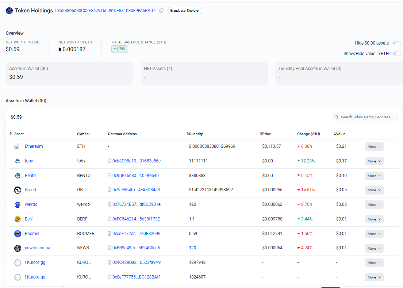Click the Bento token logo

tap(18, 176)
